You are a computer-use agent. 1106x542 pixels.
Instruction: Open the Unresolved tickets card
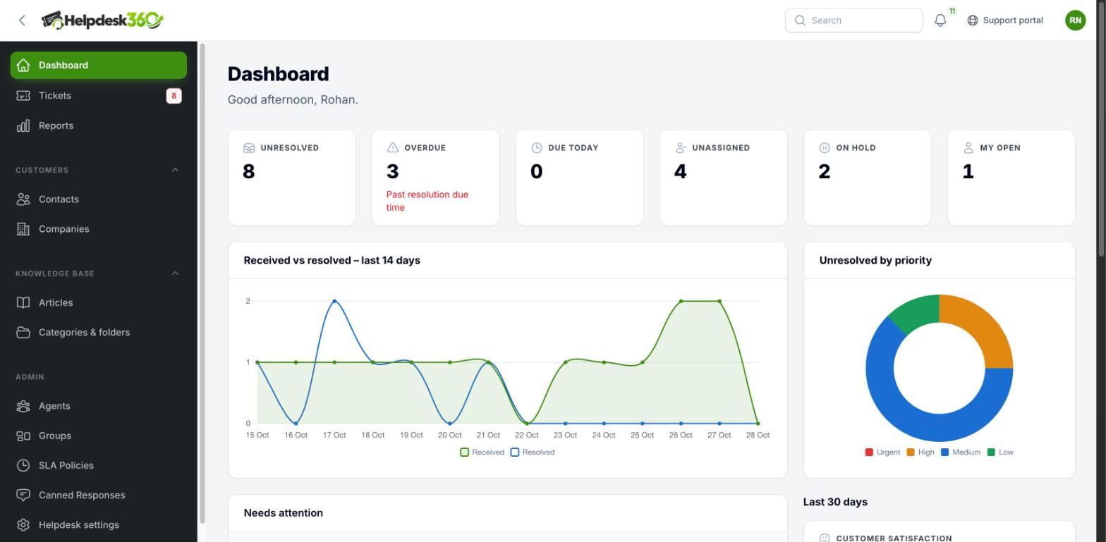coord(292,178)
